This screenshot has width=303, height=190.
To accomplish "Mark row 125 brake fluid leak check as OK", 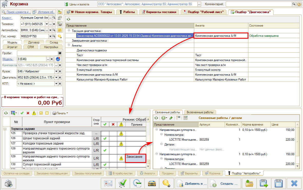I will point(105,133).
